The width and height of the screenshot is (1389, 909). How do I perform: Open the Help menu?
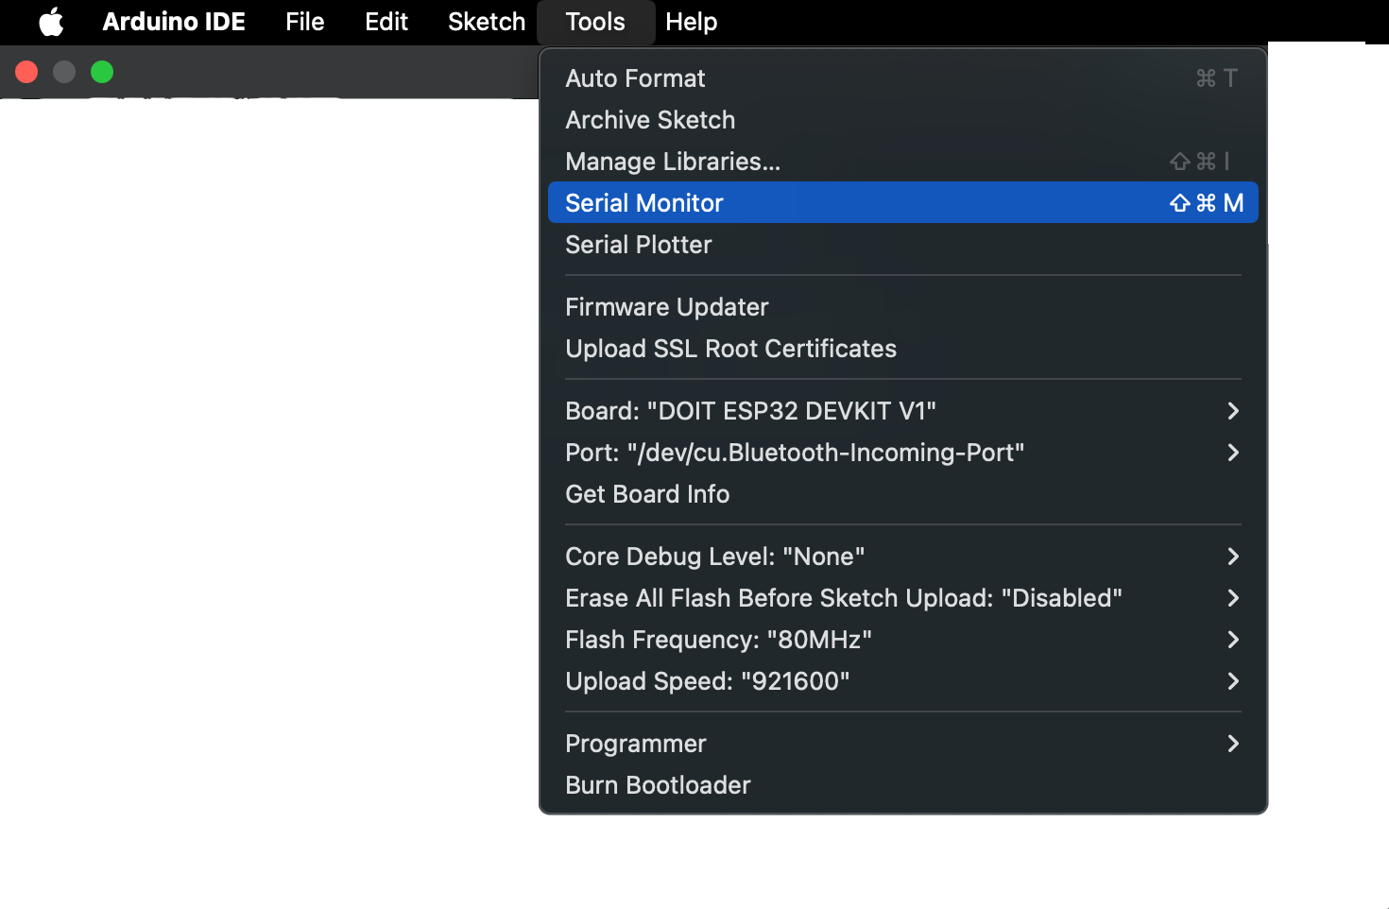pos(692,21)
